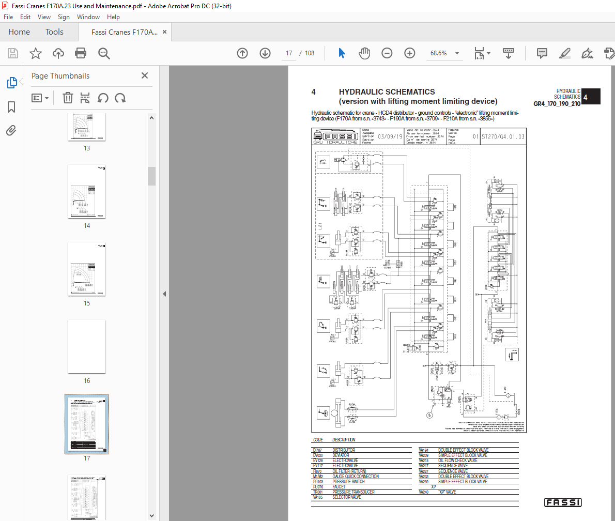Switch to the Tools tab
Viewport: 615px width, 521px height.
tap(54, 32)
